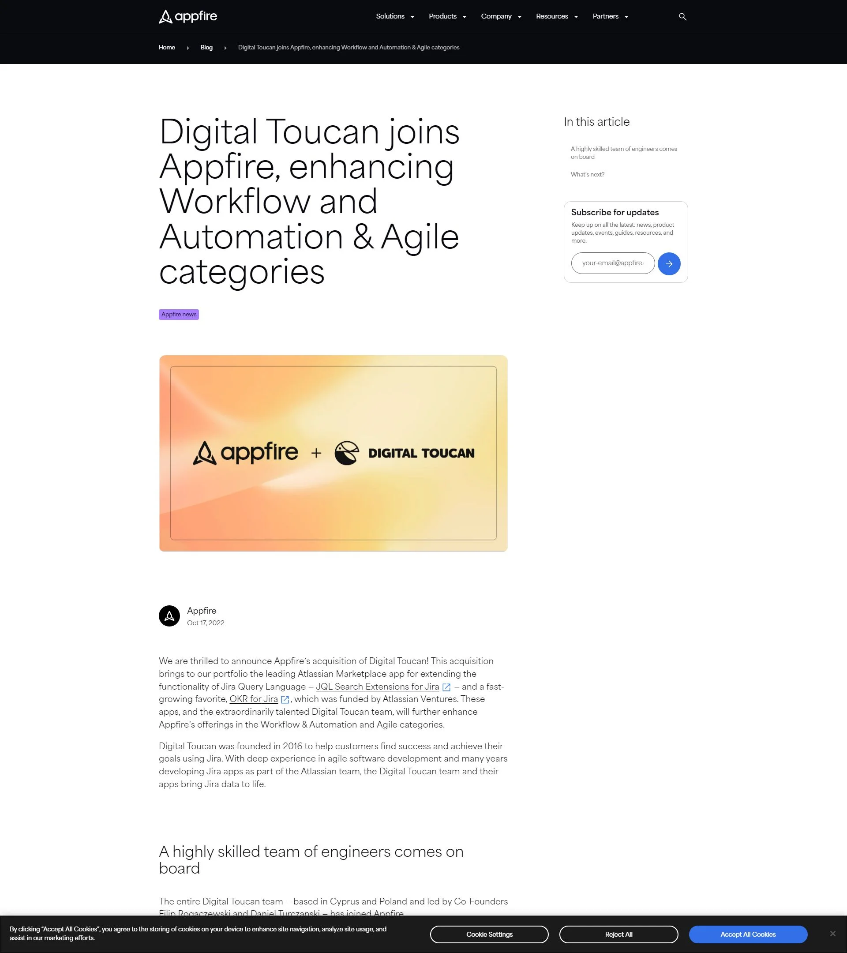Click the email subscription input field
This screenshot has width=847, height=953.
tap(612, 263)
